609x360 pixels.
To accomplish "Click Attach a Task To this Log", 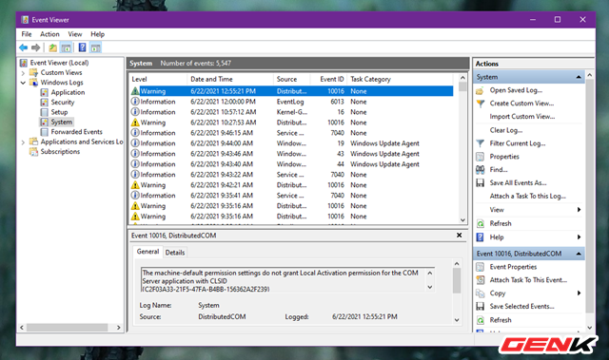I will click(527, 196).
